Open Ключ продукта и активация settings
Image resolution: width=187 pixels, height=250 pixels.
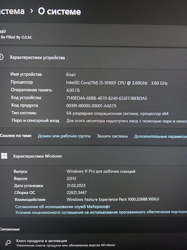tap(93, 243)
